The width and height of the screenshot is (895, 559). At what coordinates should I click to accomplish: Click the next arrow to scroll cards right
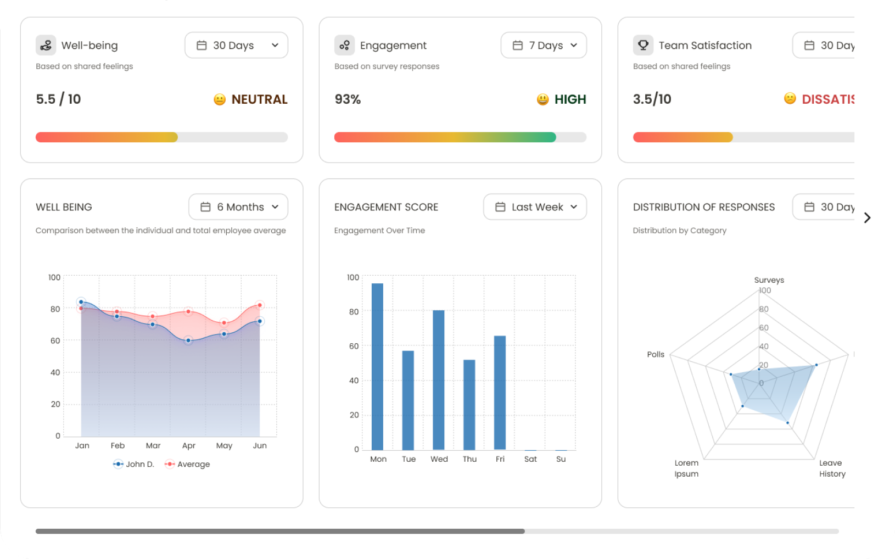click(x=867, y=218)
